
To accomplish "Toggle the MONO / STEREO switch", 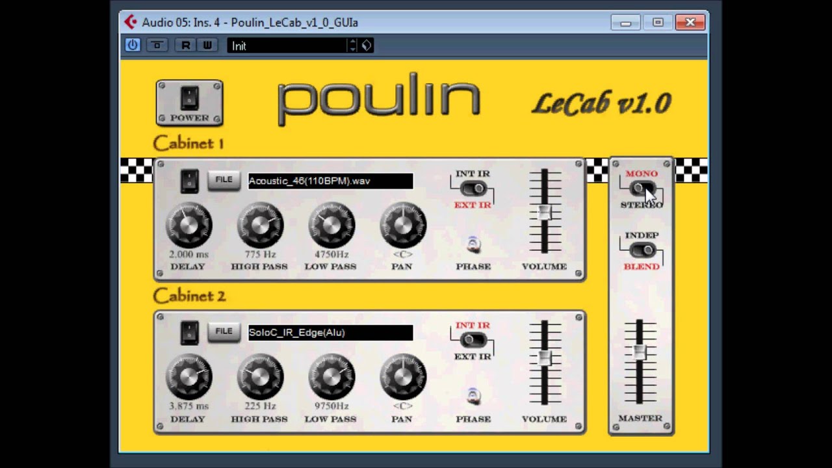I will [x=642, y=188].
